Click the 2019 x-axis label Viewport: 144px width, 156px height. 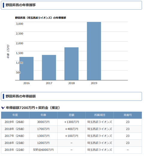tap(94, 83)
